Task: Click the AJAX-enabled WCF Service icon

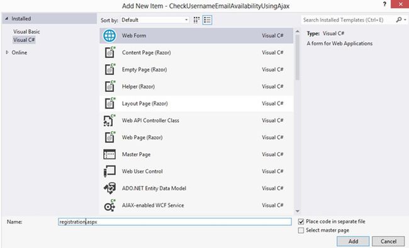Action: click(109, 205)
